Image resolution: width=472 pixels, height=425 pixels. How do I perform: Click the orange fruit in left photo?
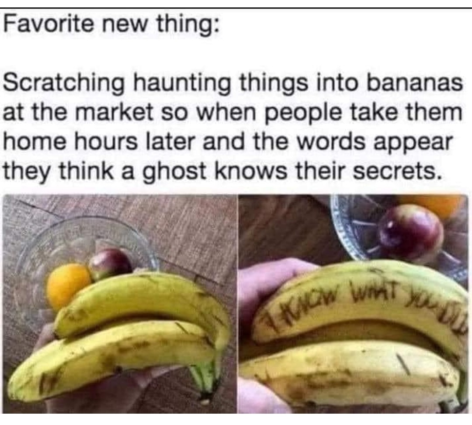[x=69, y=285]
